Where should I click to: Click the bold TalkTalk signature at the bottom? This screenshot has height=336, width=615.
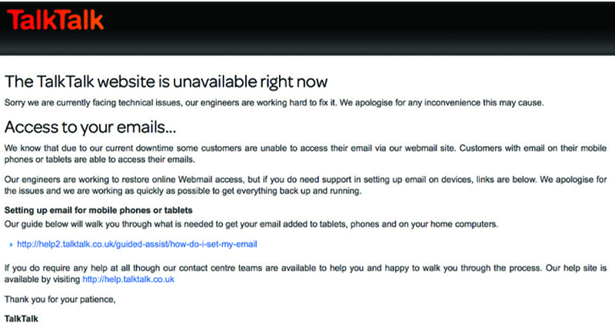(x=21, y=318)
